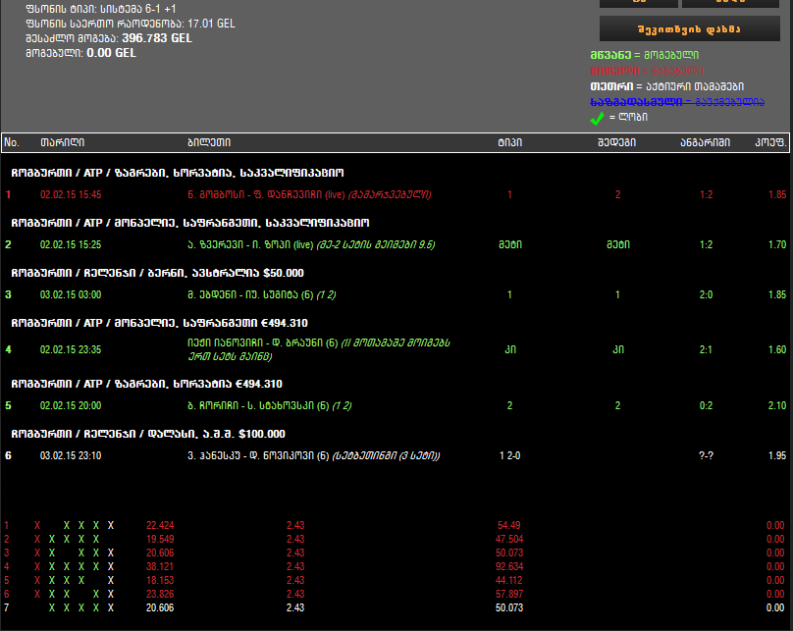
Task: Click the საფრანგეთი €494.310 category header
Action: click(x=159, y=323)
